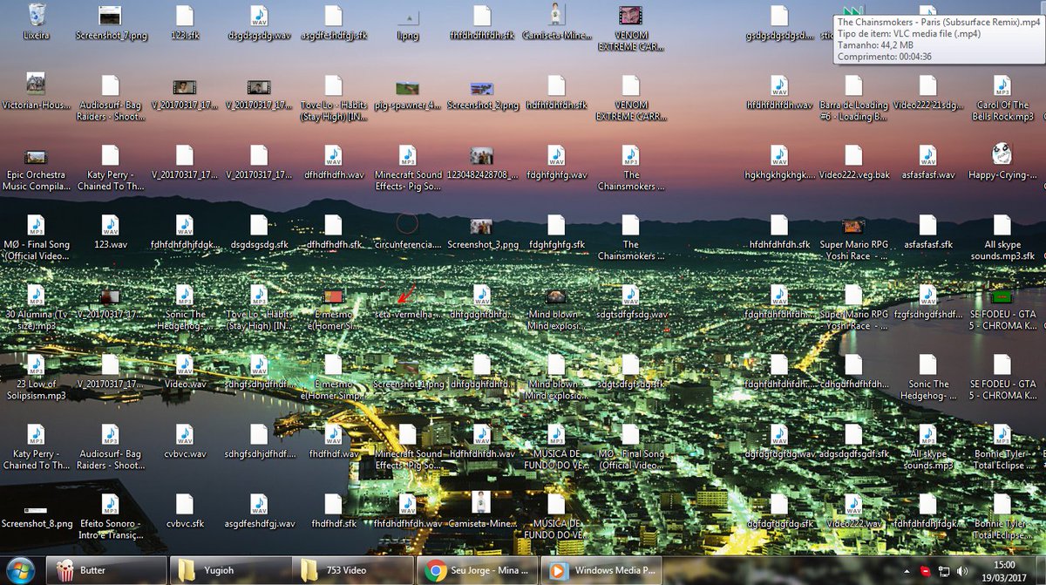The image size is (1046, 585).
Task: Select the Video222.wav audio file
Action: pos(853,510)
